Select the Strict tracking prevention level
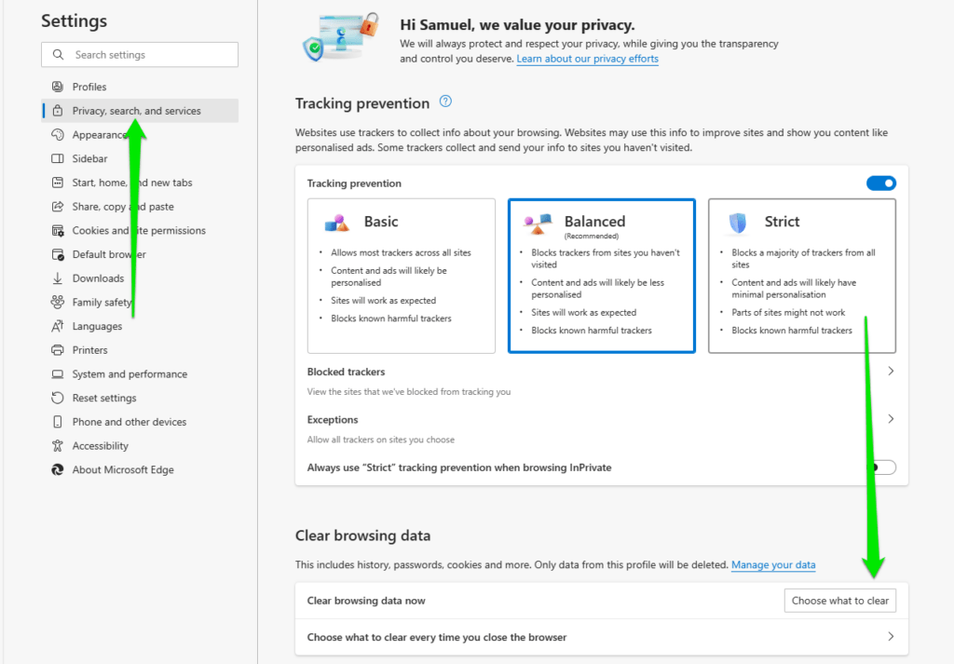Viewport: 954px width, 664px height. pyautogui.click(x=801, y=275)
